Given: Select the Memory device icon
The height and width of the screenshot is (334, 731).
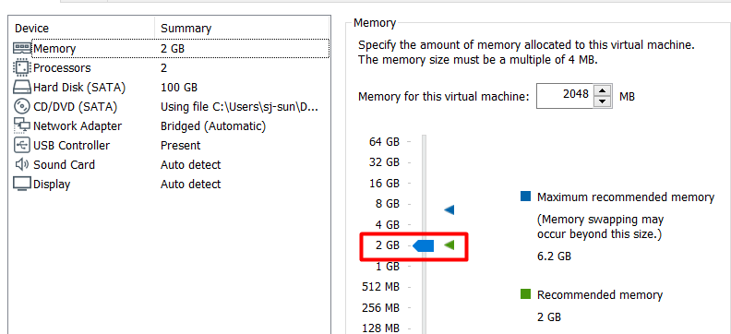Looking at the screenshot, I should (22, 48).
